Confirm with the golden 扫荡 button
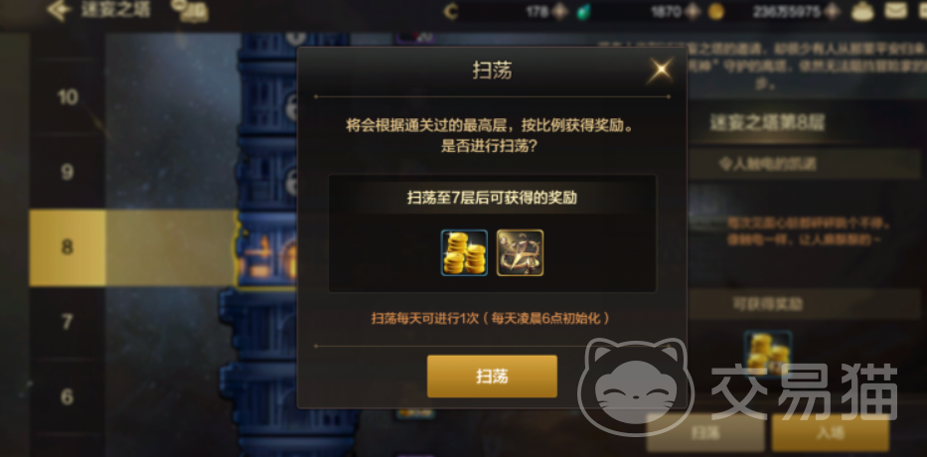The height and width of the screenshot is (457, 927). 492,377
